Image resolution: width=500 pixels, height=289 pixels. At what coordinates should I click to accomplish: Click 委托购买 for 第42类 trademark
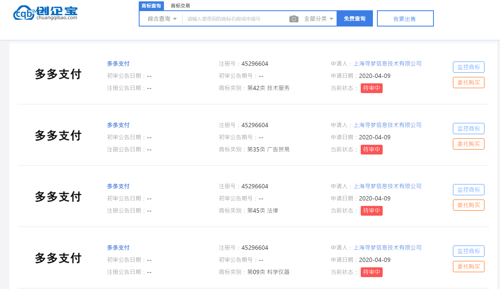coord(469,83)
